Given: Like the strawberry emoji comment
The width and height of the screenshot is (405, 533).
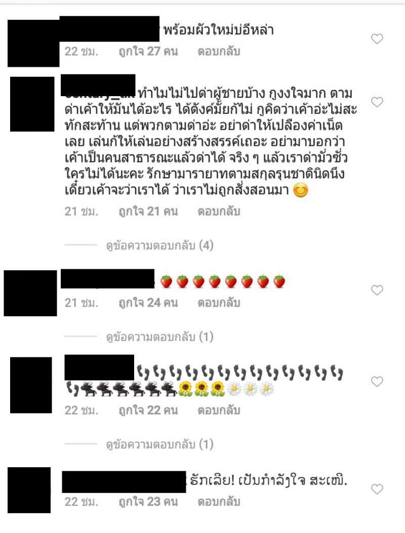Looking at the screenshot, I should pos(377,290).
